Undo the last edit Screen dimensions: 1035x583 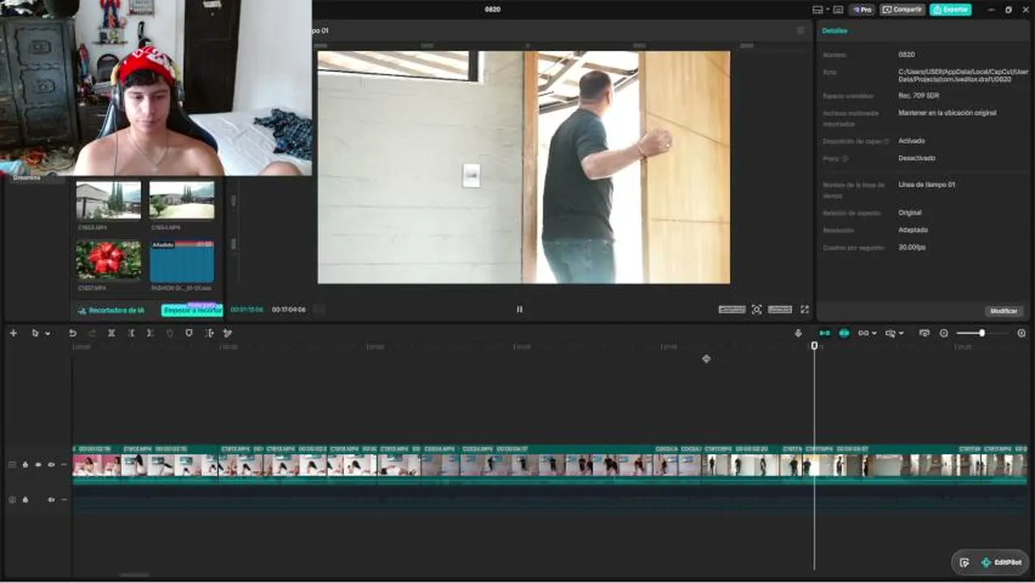[72, 333]
